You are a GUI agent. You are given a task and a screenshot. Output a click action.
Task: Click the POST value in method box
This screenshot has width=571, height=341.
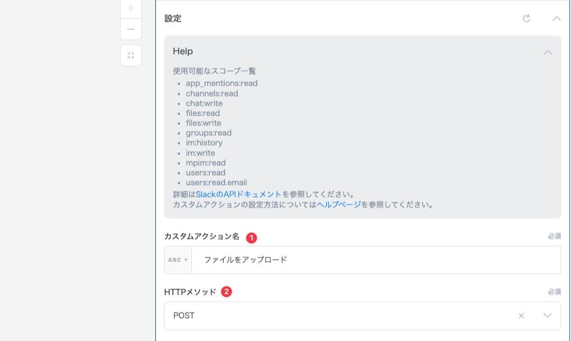click(x=184, y=316)
